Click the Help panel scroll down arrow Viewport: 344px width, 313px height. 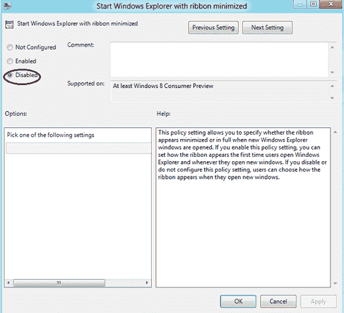coord(335,284)
